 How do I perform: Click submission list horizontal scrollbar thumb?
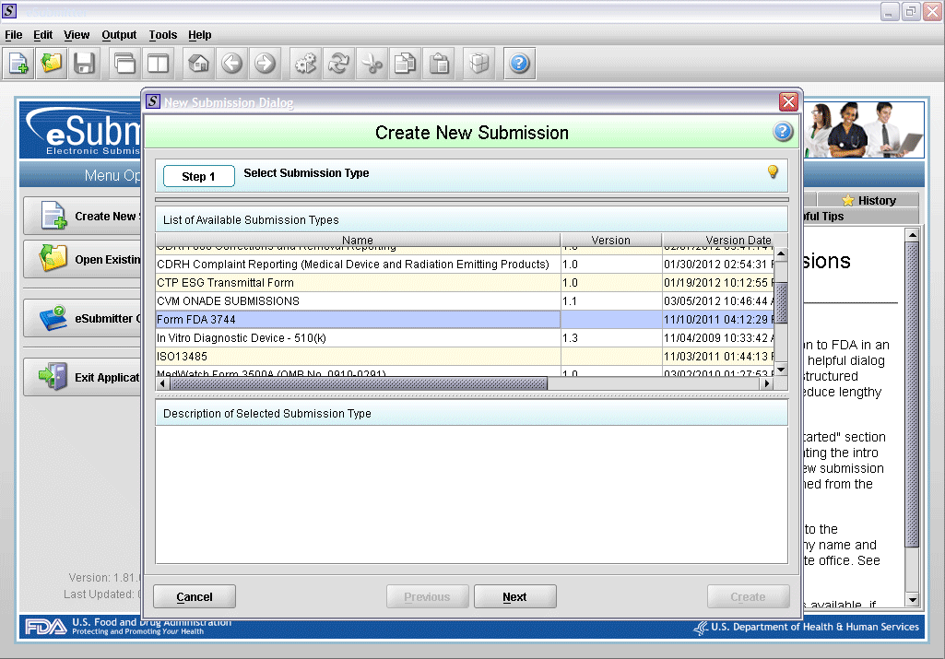[x=360, y=383]
